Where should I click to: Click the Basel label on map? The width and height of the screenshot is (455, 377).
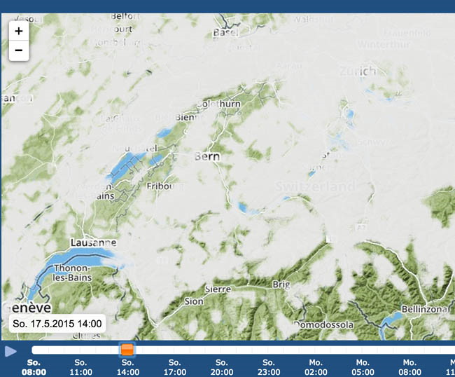(225, 32)
